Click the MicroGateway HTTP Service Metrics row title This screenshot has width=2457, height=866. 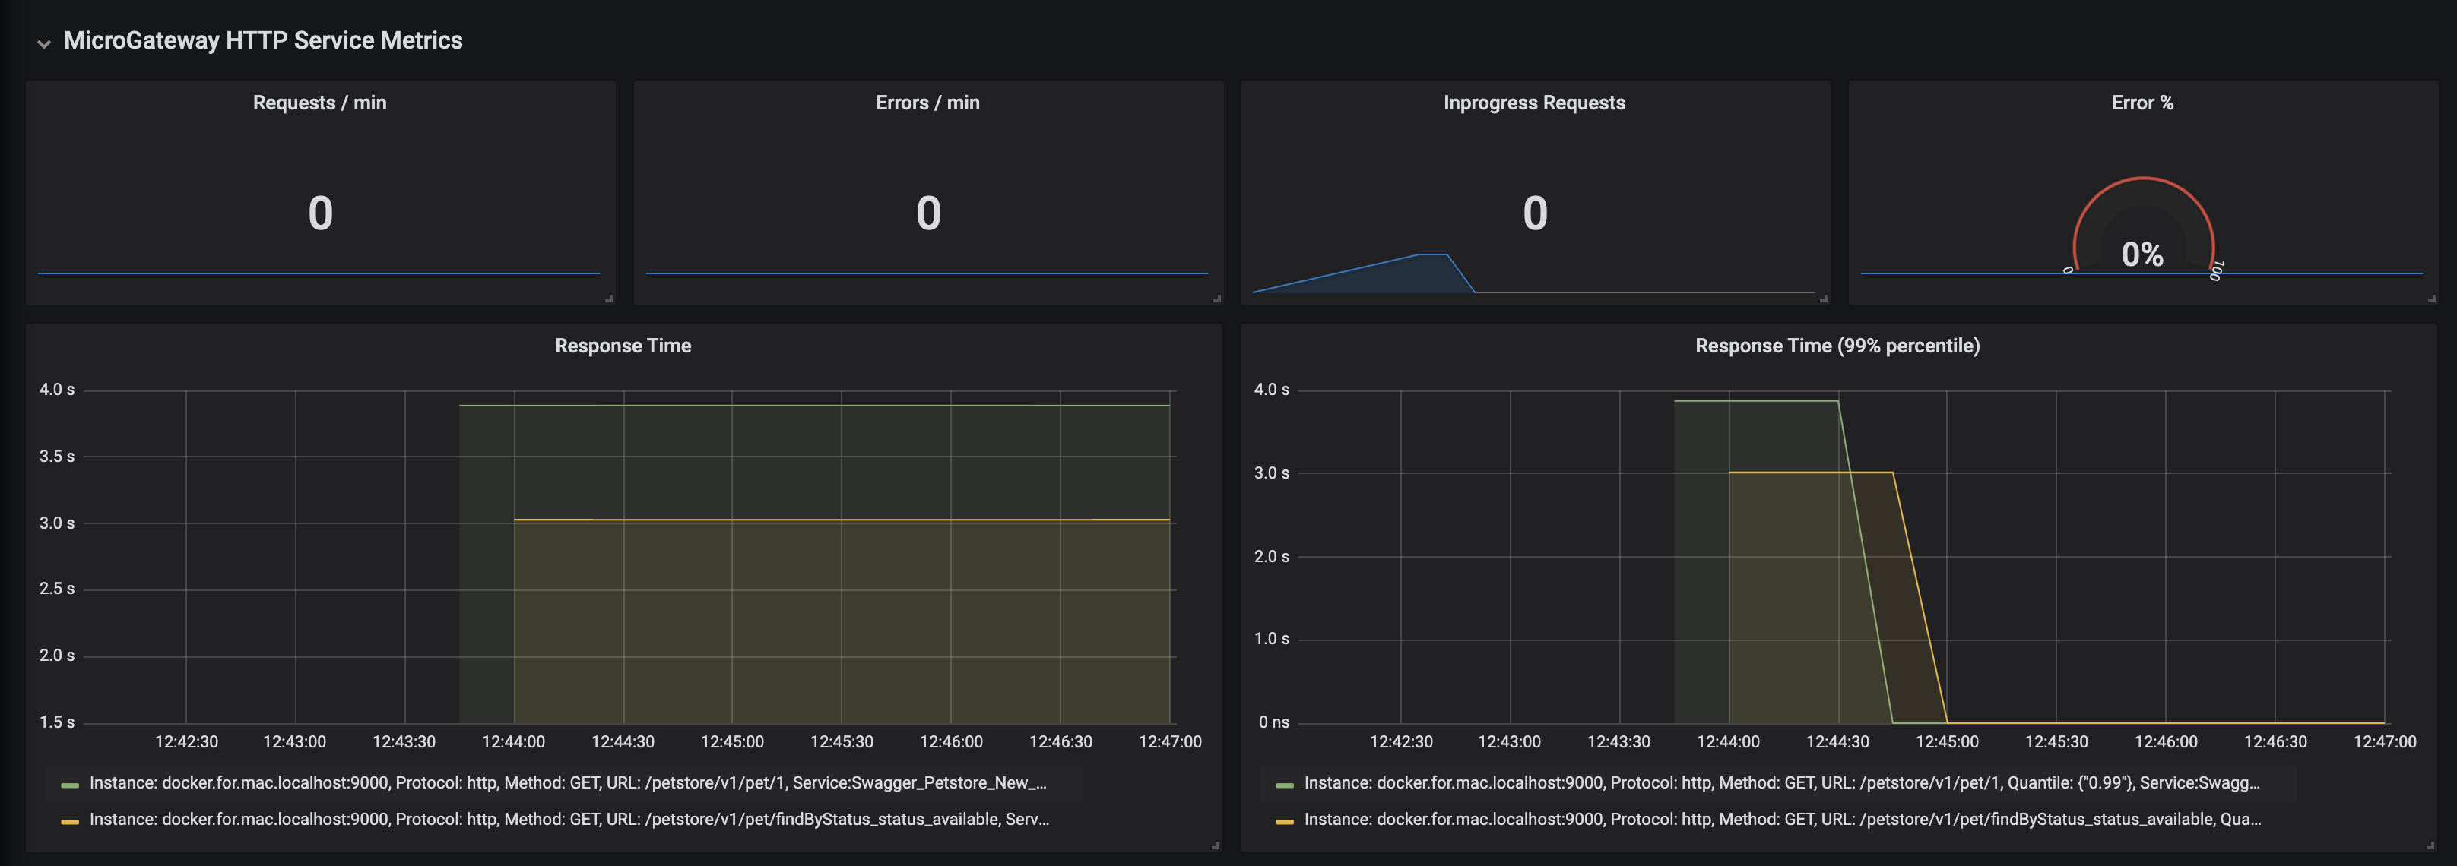[x=262, y=40]
